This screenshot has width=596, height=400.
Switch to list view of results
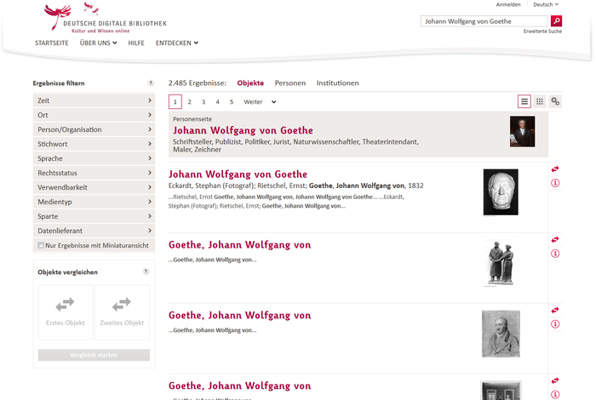(x=524, y=101)
